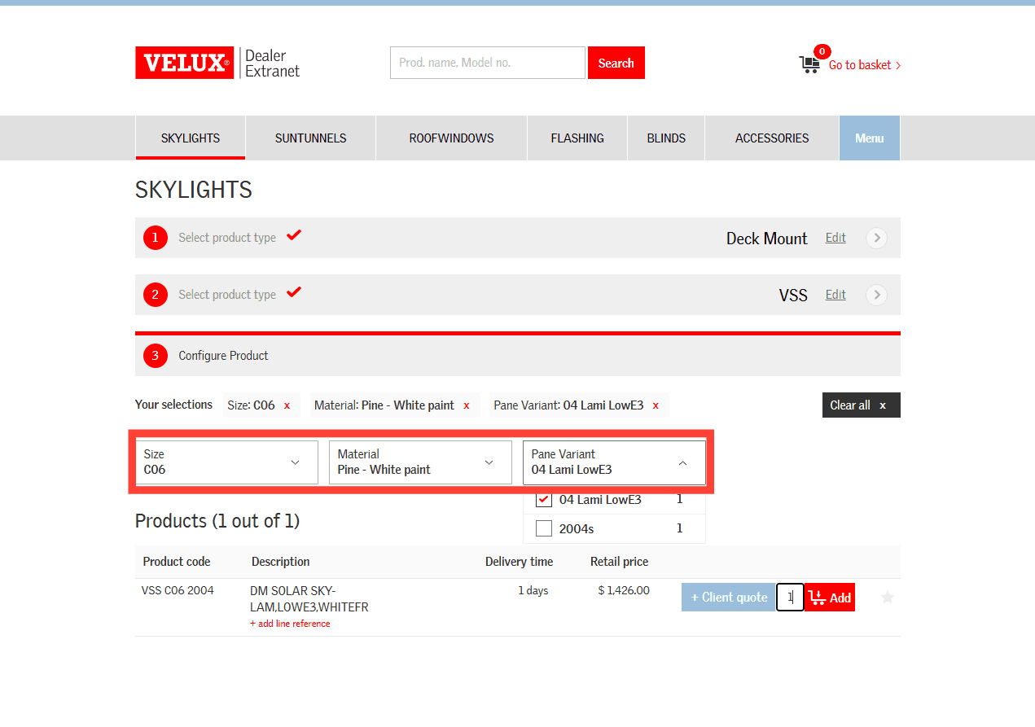Click the round arrow beside VSS
This screenshot has height=727, width=1035.
pyautogui.click(x=876, y=295)
